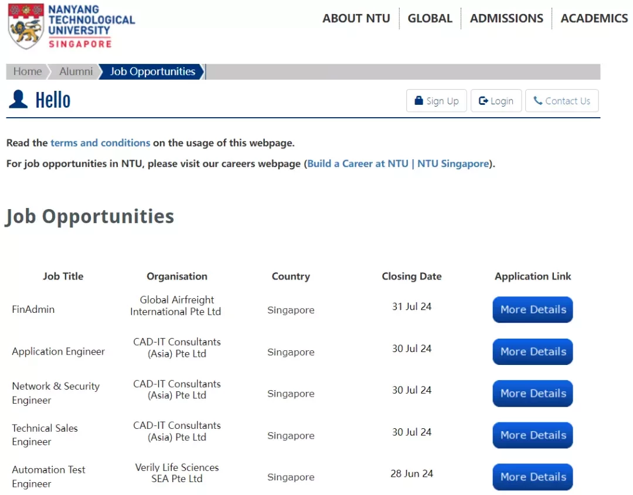The width and height of the screenshot is (633, 495).
Task: Click CAD-IT Consultants in Technical Sales Engineer row
Action: (x=177, y=431)
